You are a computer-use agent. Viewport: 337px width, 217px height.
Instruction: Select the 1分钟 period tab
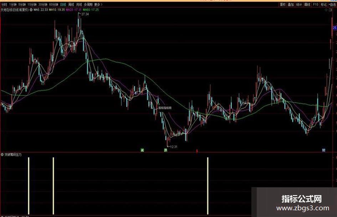click(x=13, y=5)
